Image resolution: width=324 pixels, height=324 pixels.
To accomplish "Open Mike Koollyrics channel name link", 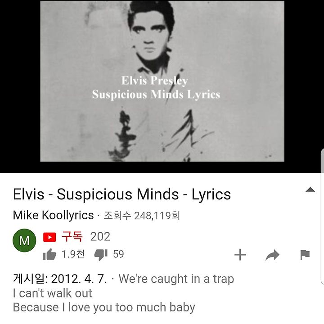I will coord(53,215).
